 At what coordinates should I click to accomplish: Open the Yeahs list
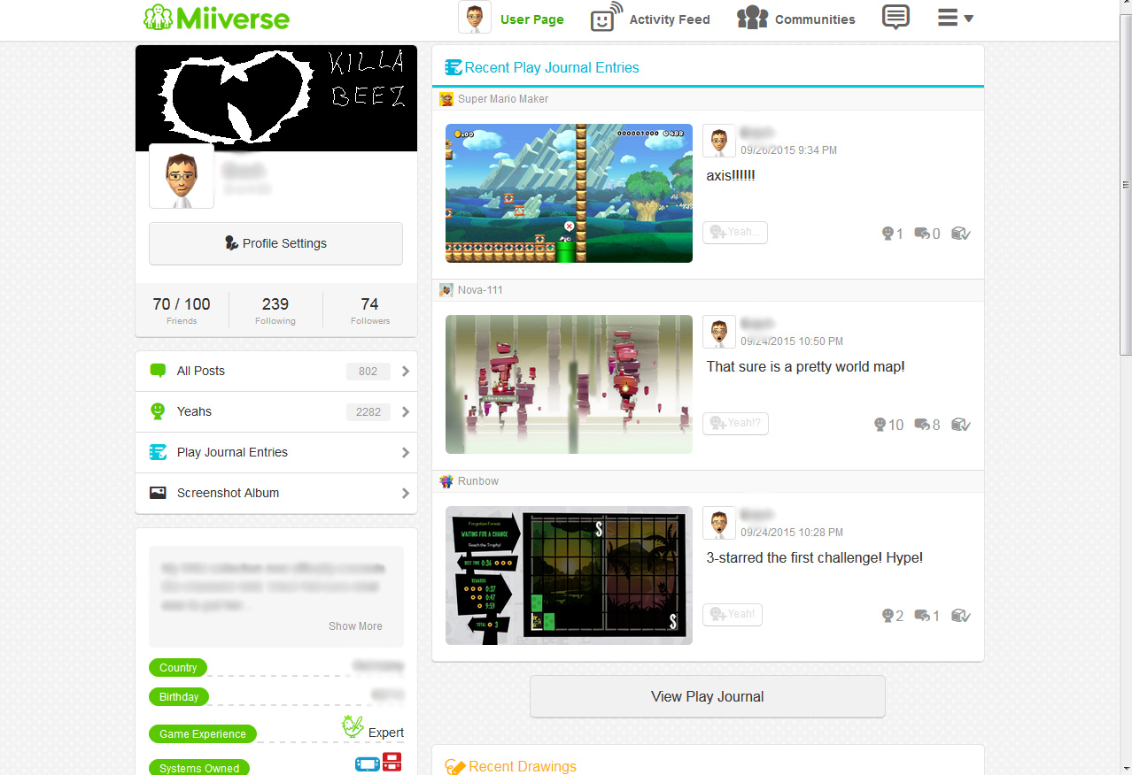pos(276,411)
